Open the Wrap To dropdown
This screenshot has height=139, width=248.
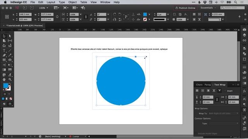point(224,114)
